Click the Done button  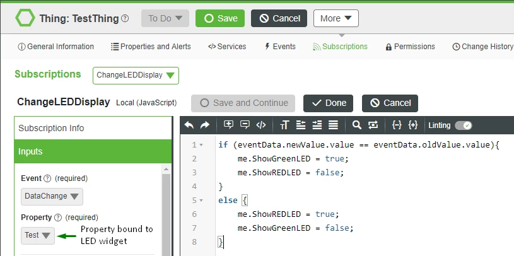pos(328,103)
